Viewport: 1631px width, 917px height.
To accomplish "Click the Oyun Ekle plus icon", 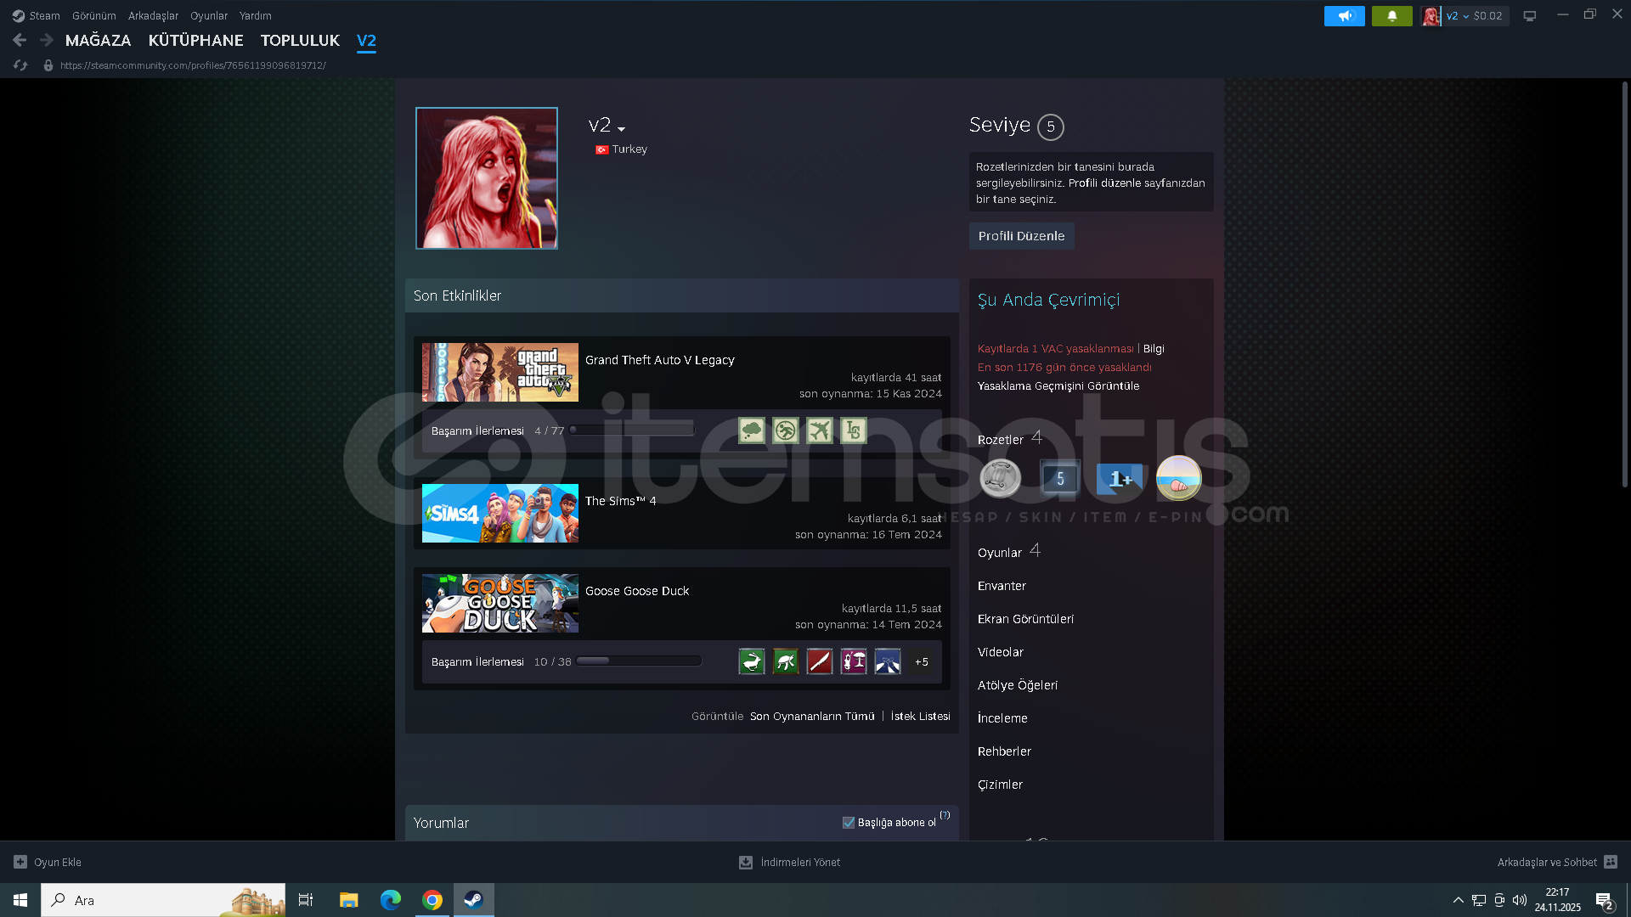I will 20,862.
